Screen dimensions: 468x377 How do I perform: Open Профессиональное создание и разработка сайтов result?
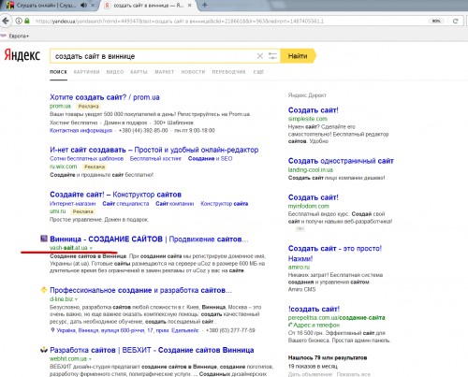[140, 290]
